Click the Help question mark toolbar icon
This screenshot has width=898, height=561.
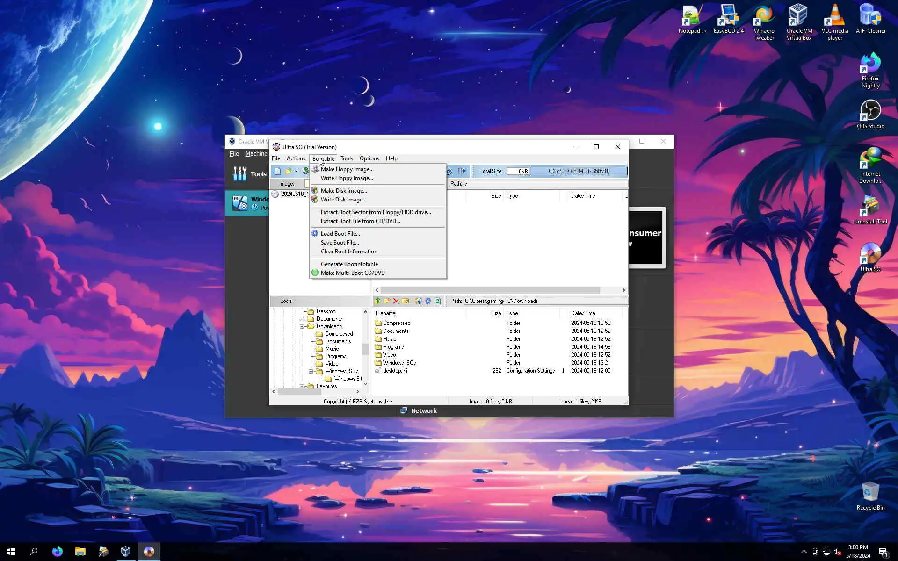point(449,171)
